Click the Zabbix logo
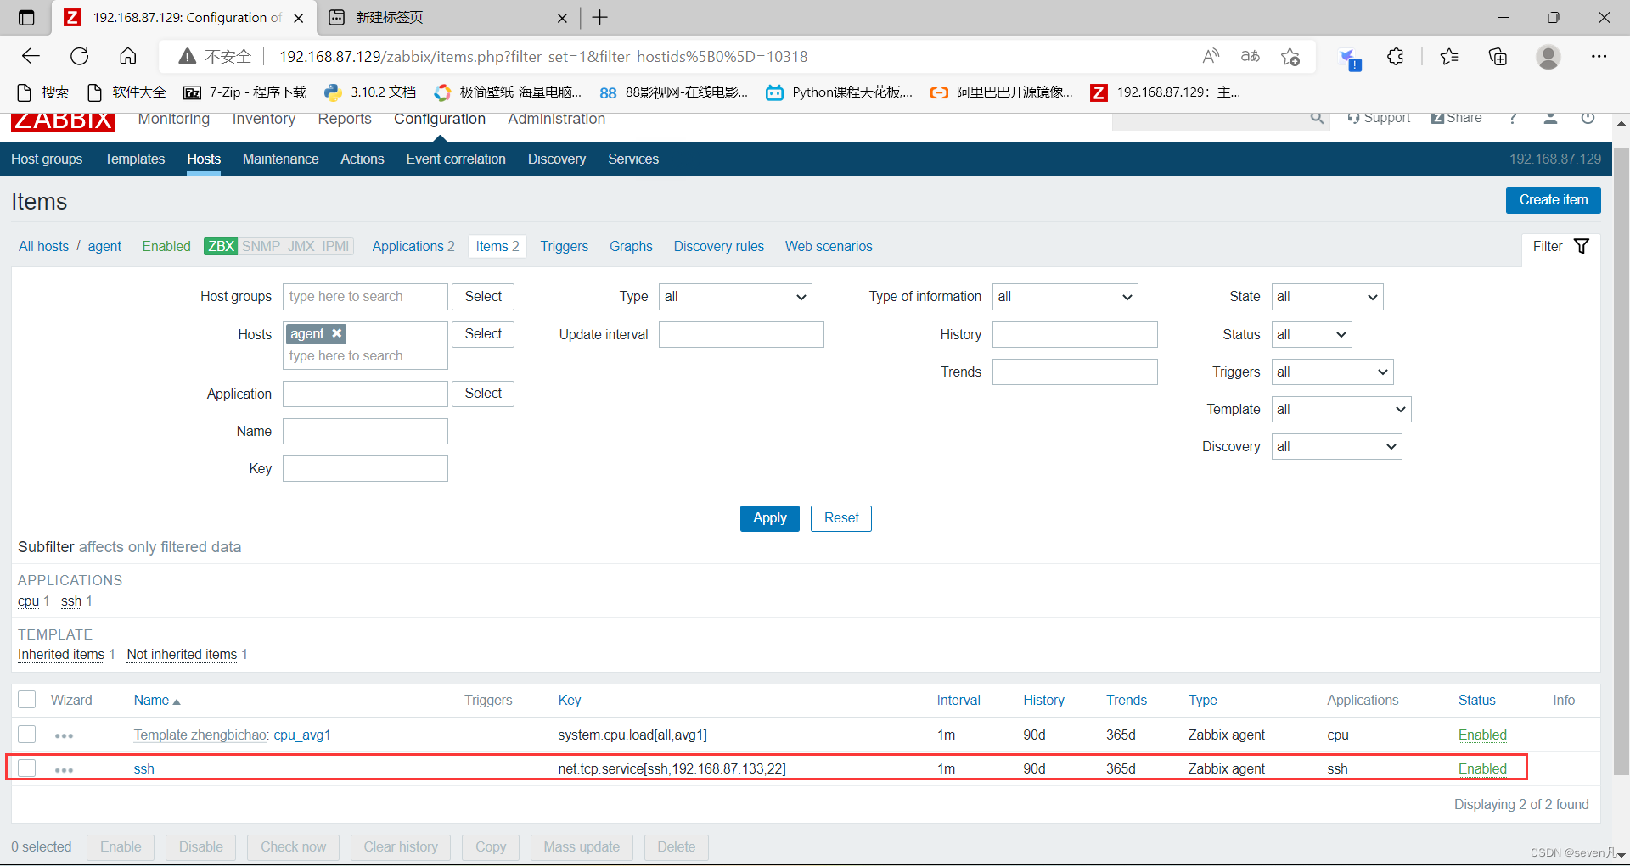Image resolution: width=1630 pixels, height=866 pixels. coord(63,121)
